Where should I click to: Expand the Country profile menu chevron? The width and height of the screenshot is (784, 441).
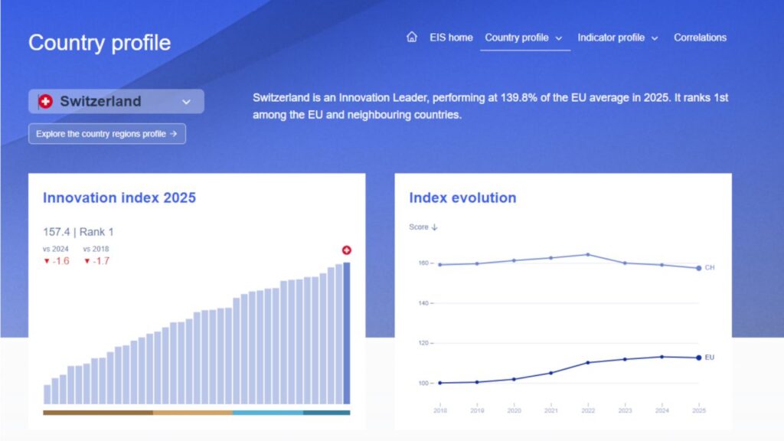click(559, 38)
